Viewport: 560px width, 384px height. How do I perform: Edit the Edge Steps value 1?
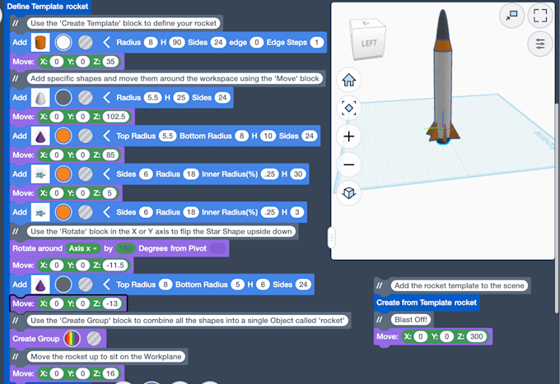coord(316,43)
